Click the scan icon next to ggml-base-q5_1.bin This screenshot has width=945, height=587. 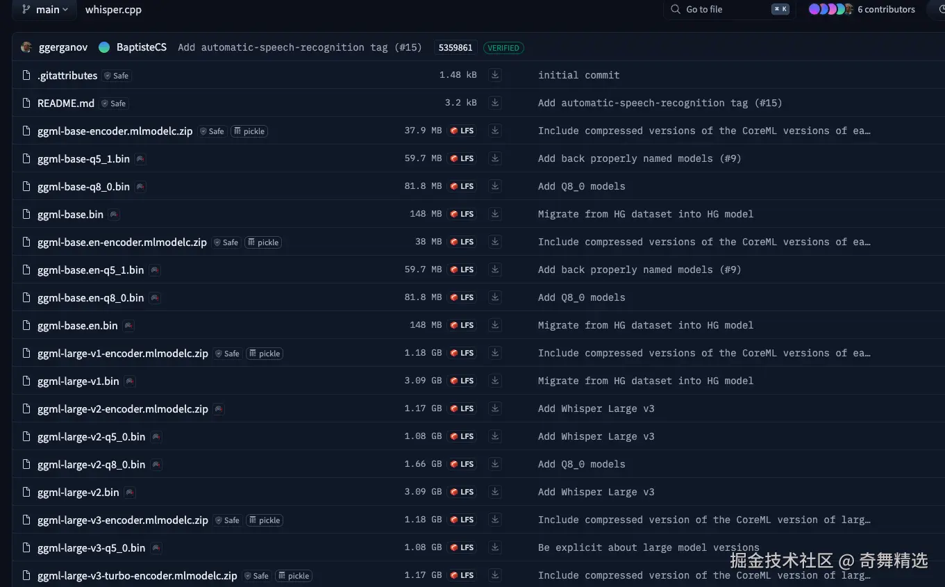click(140, 159)
